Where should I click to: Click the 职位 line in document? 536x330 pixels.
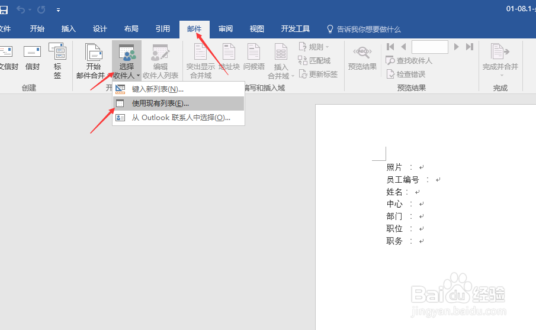(x=405, y=229)
